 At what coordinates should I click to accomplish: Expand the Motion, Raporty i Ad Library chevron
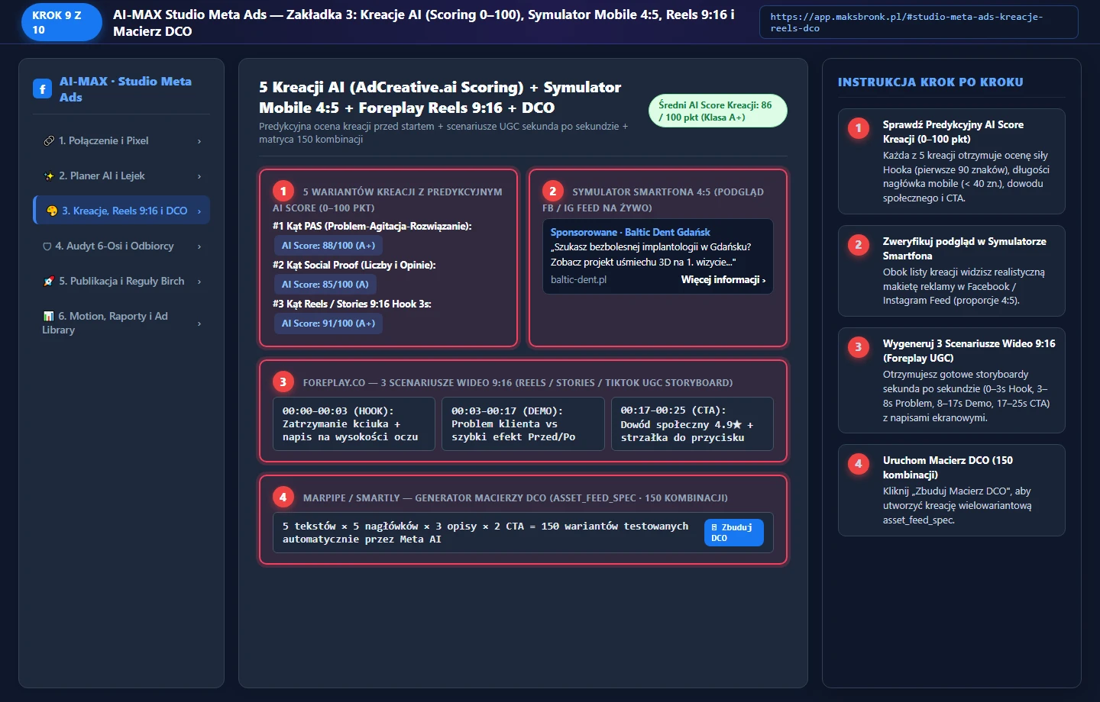199,324
